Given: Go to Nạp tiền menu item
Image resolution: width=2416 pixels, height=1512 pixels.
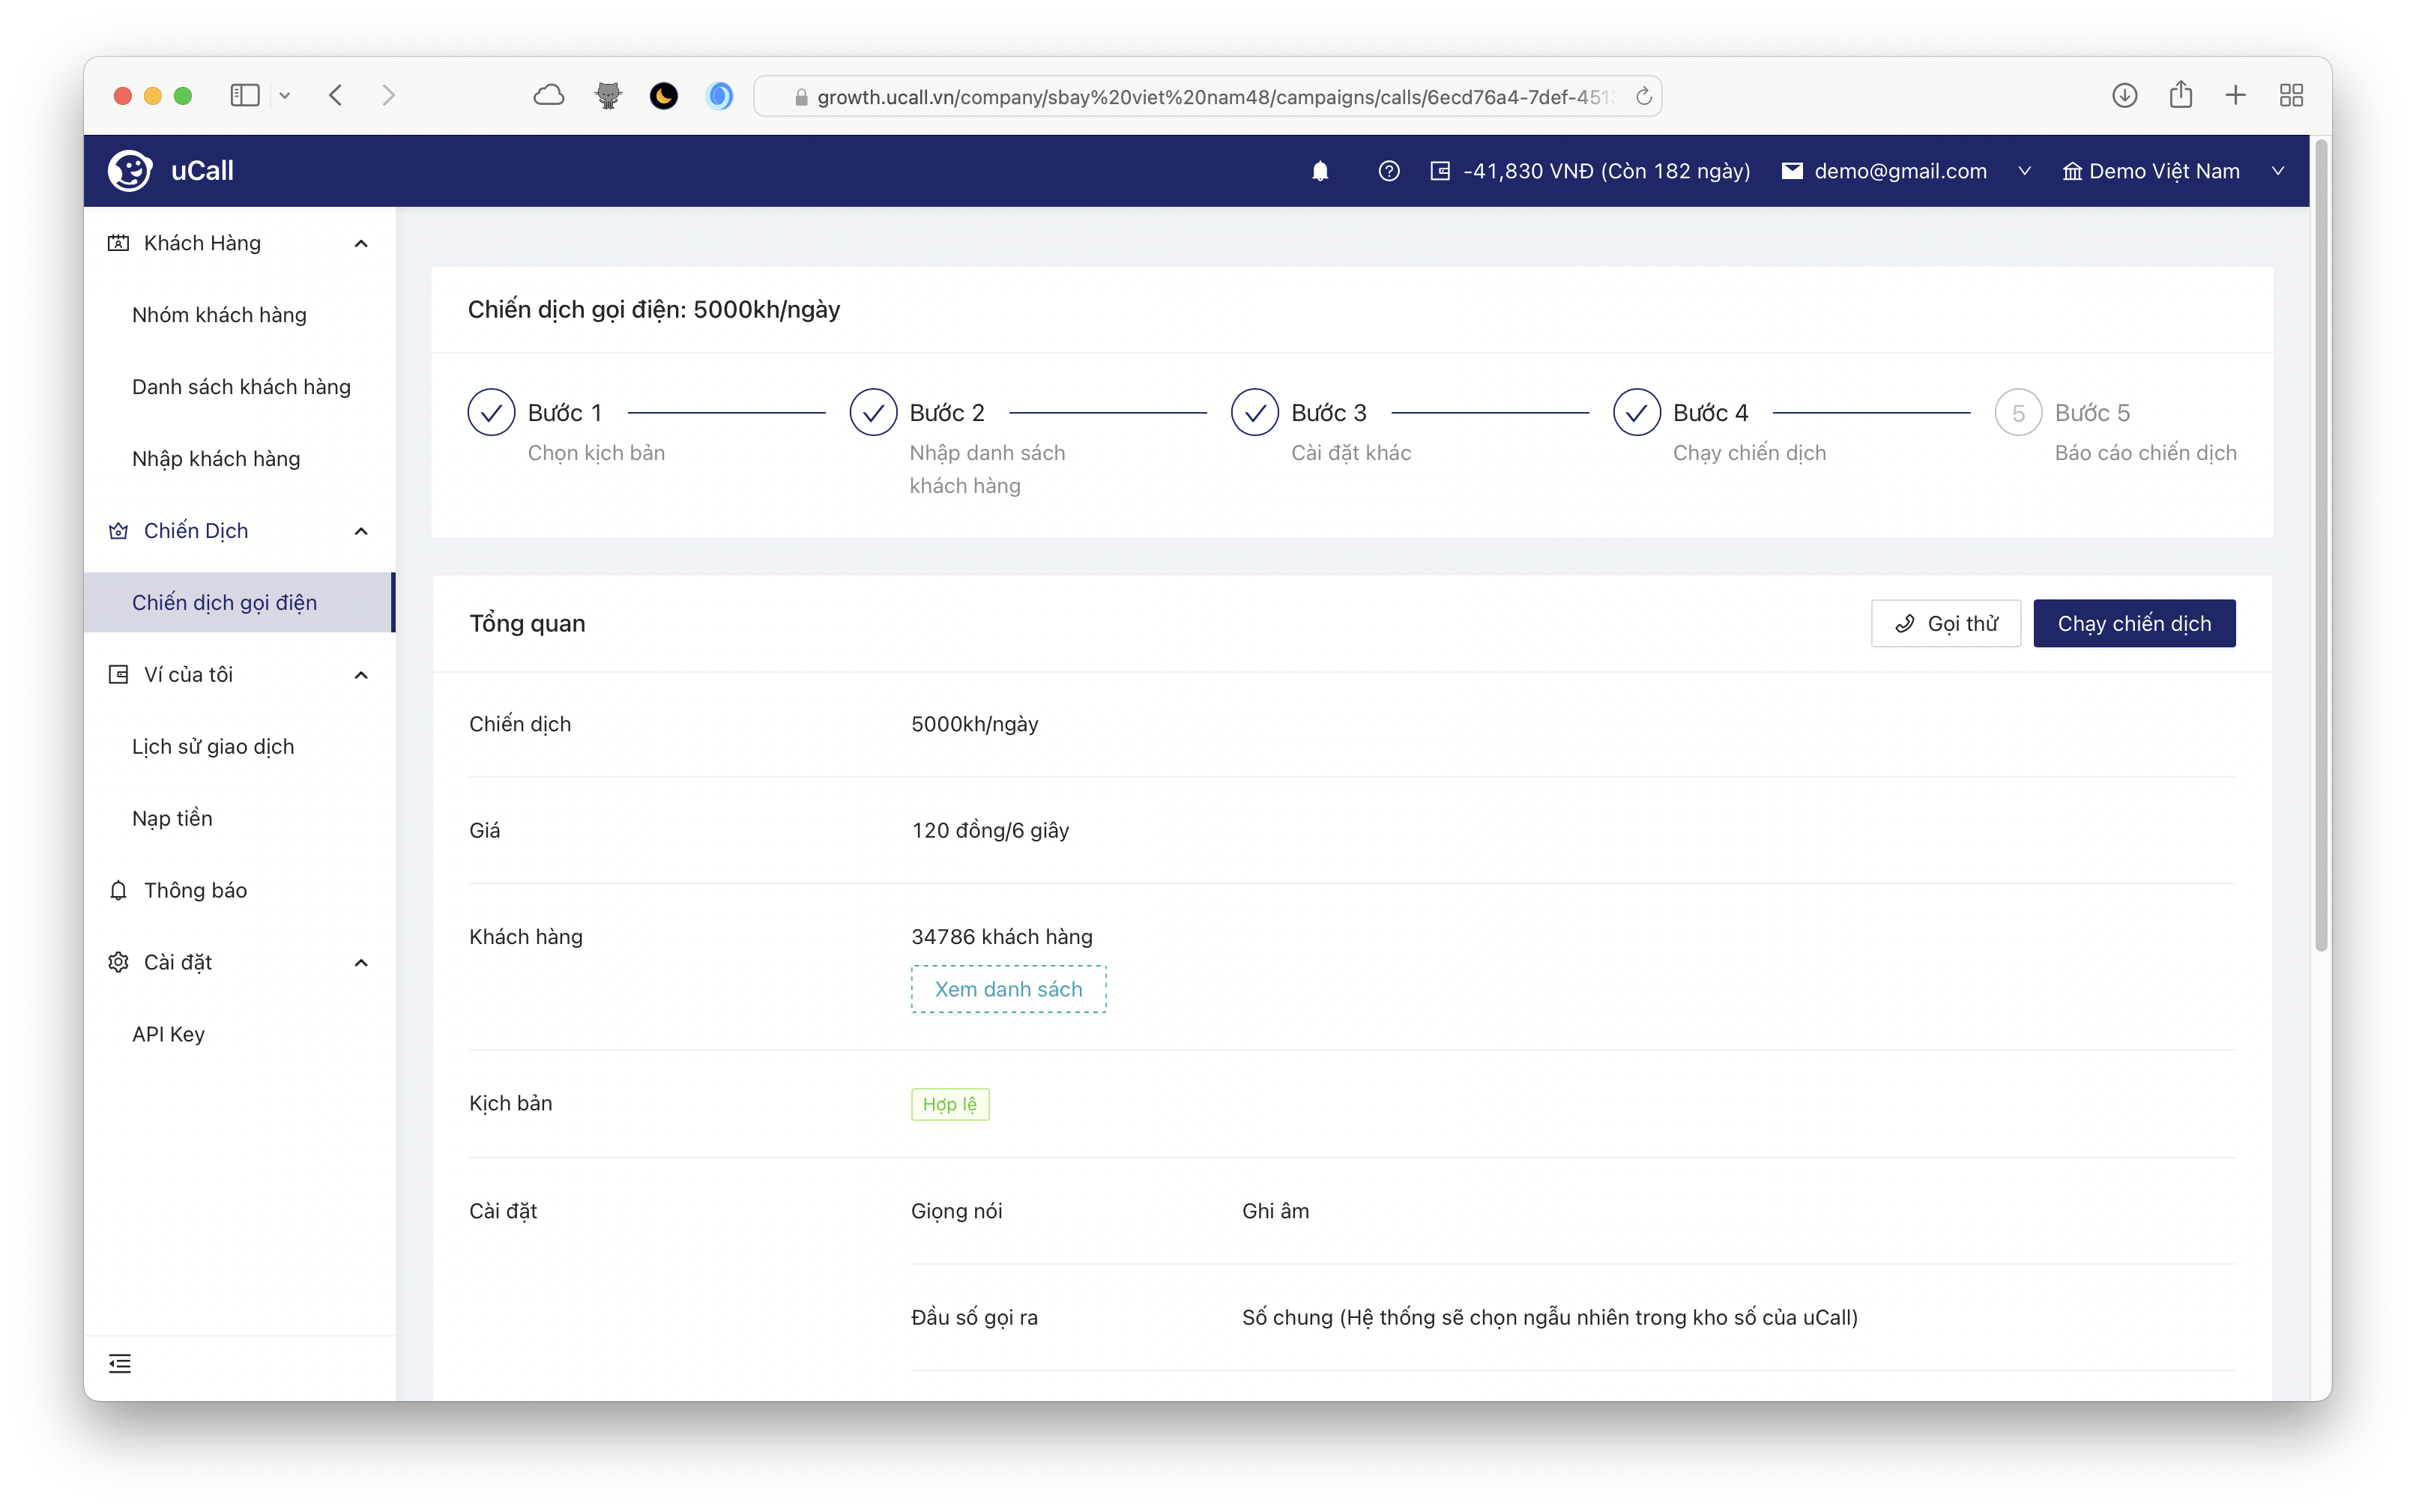Looking at the screenshot, I should tap(172, 818).
